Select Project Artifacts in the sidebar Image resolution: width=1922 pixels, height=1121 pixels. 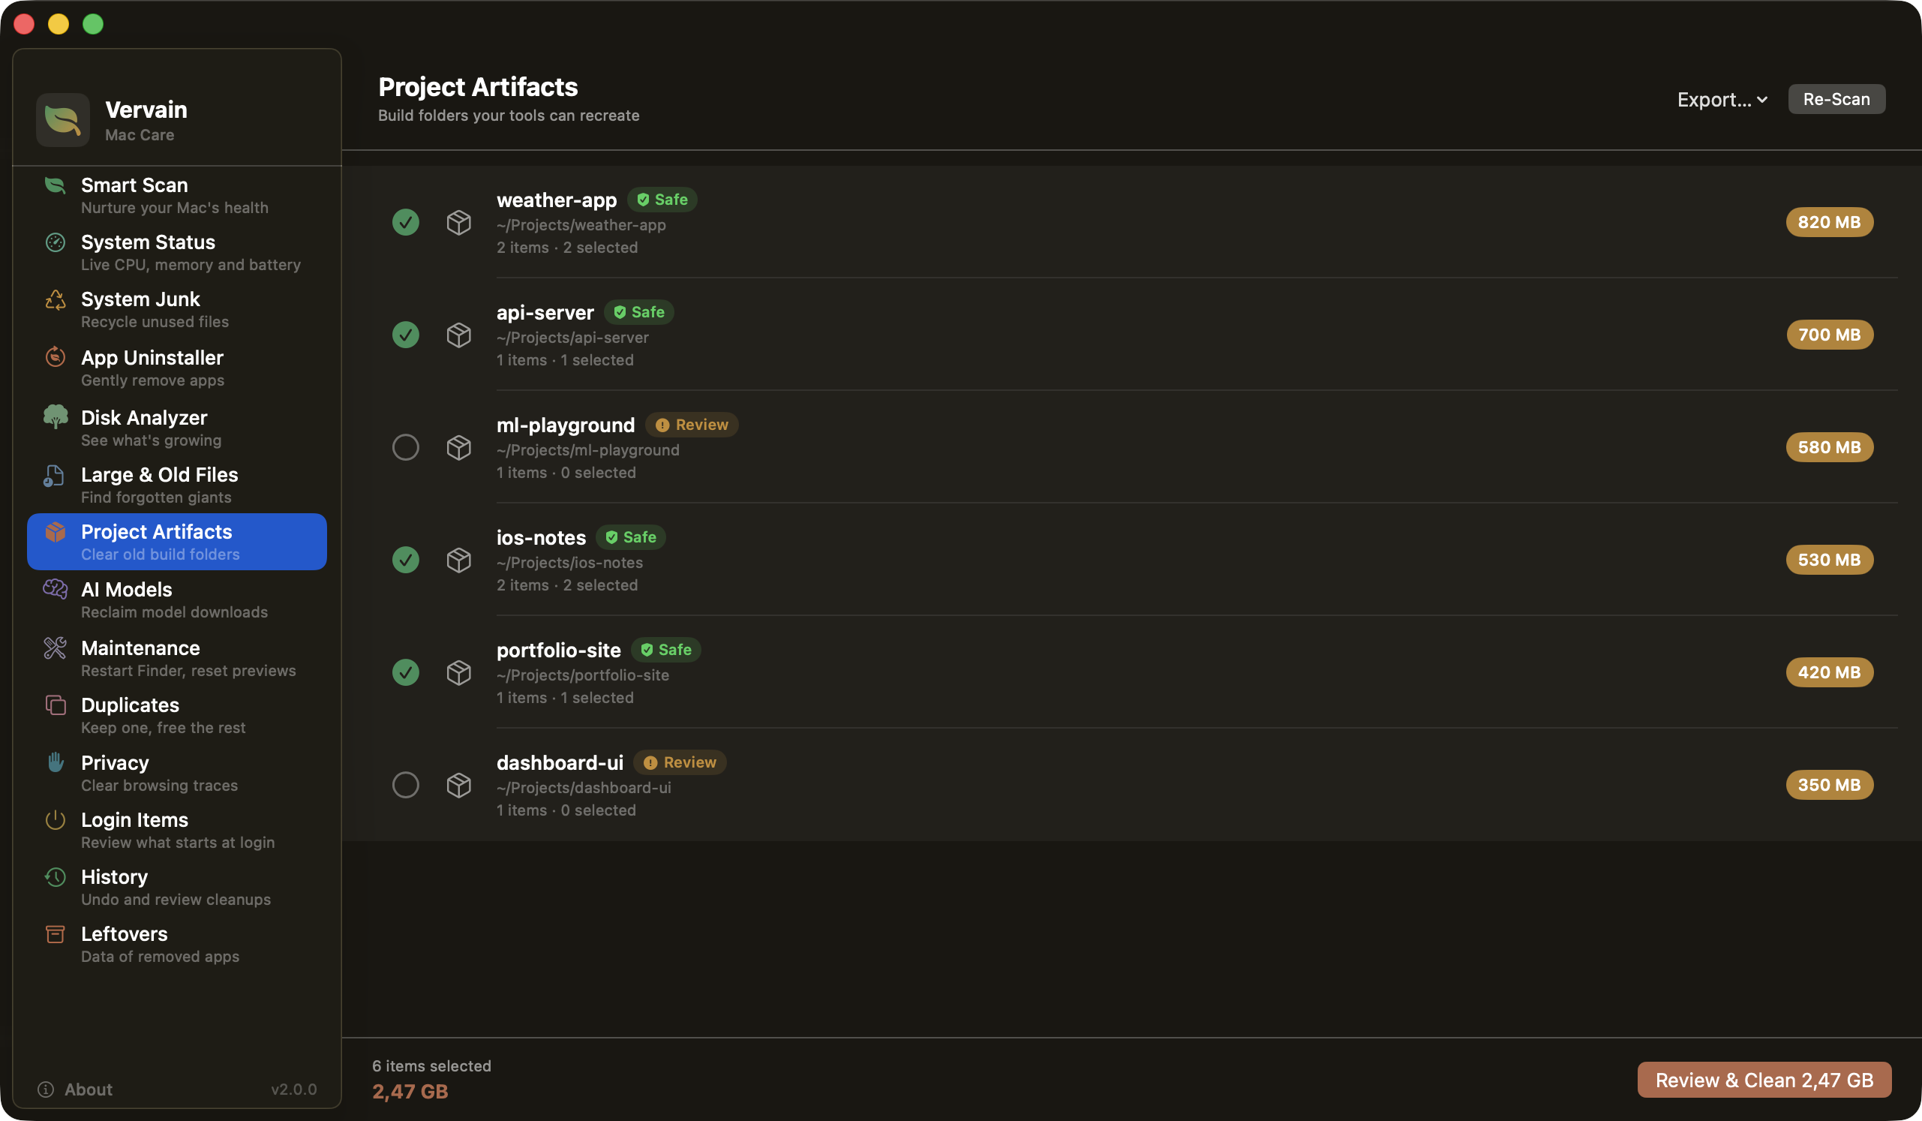(x=177, y=542)
